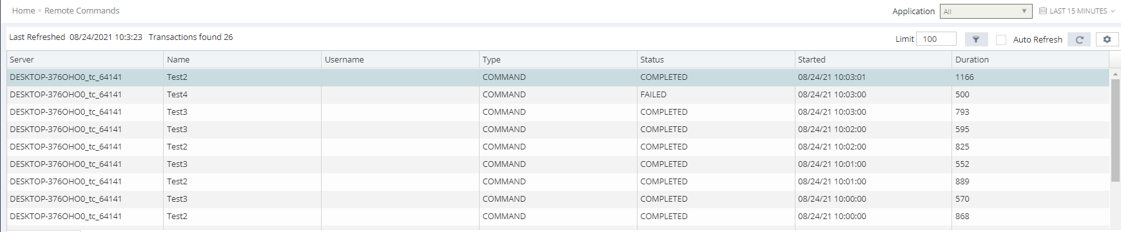Sort by Type column header
Image resolution: width=1121 pixels, height=232 pixels.
pyautogui.click(x=558, y=59)
